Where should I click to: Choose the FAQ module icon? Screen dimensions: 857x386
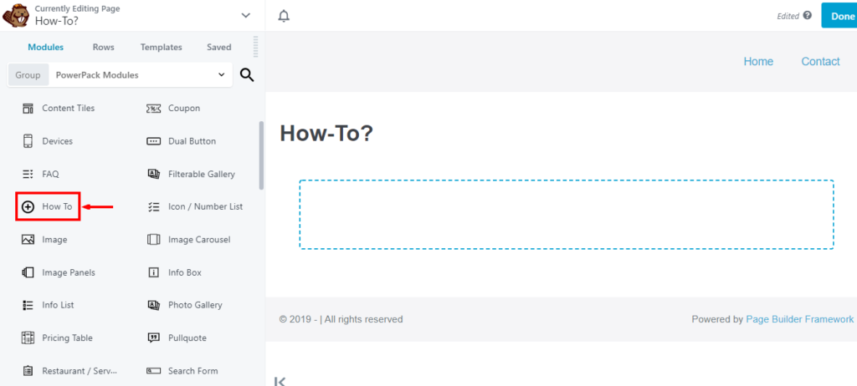(x=28, y=174)
